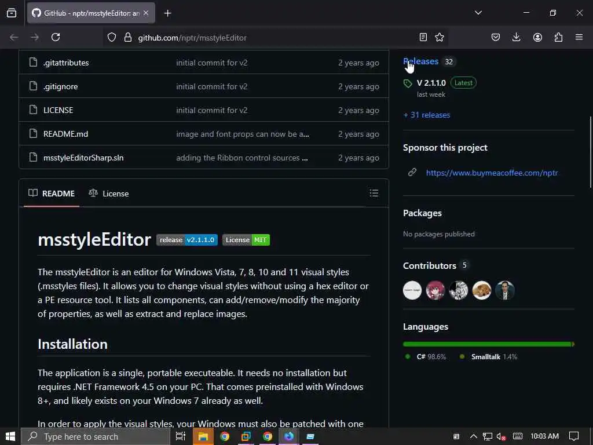Open the README.md file
593x445 pixels.
(x=66, y=134)
